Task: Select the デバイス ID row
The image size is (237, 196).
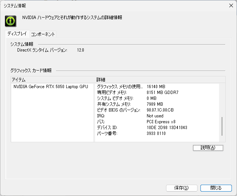Action: (x=107, y=128)
